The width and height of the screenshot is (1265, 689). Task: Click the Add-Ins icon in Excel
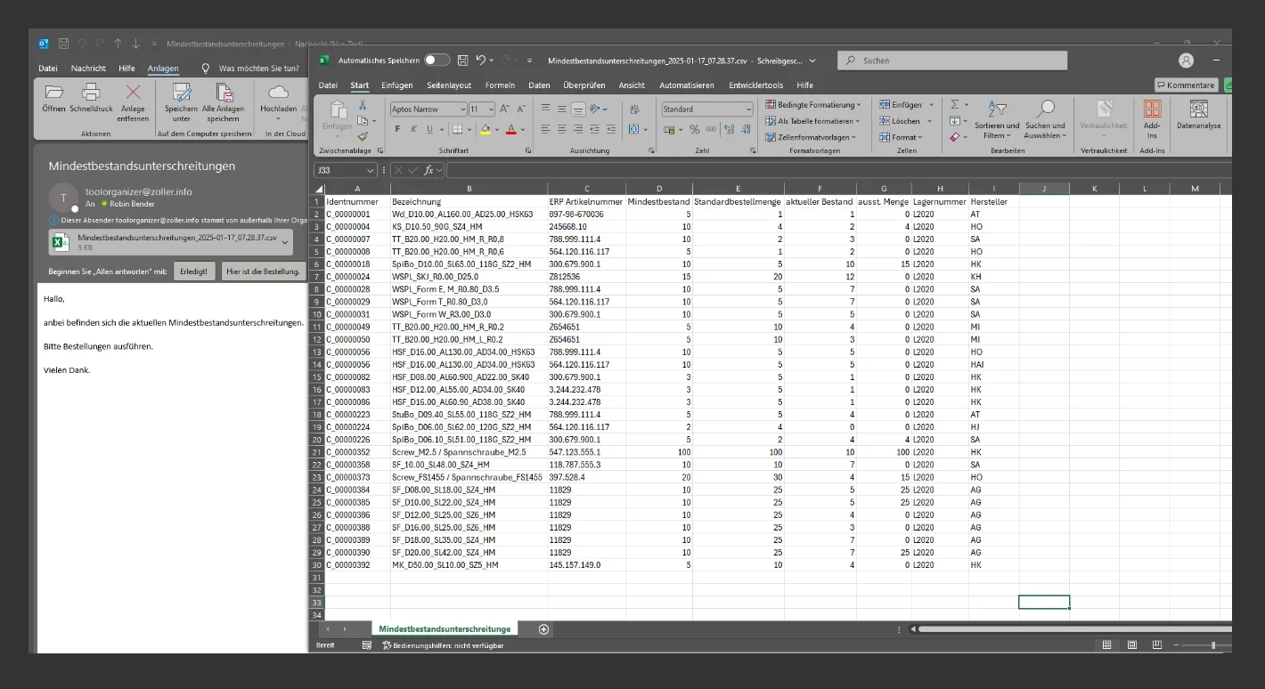(x=1152, y=109)
